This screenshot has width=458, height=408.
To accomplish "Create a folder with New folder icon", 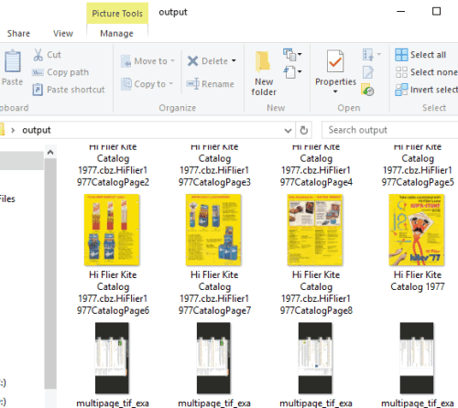I will coord(263,62).
